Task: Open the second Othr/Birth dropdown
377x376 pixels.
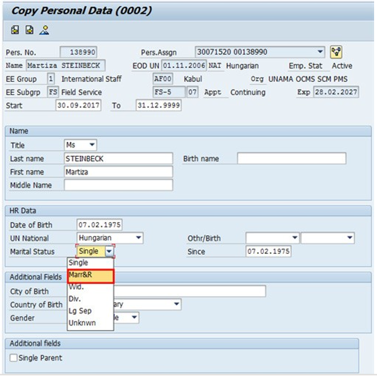Action: coord(350,238)
